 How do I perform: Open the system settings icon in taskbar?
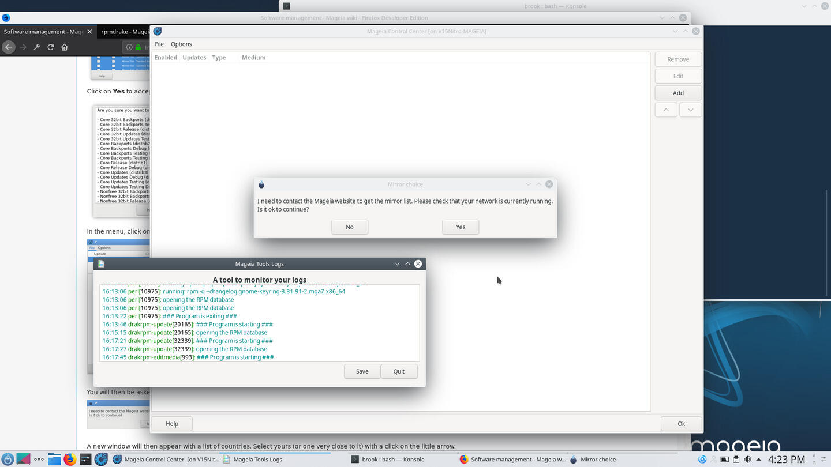coord(85,460)
